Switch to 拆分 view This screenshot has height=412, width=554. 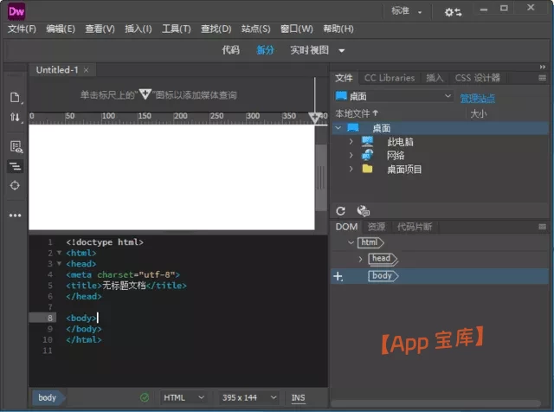tap(265, 50)
